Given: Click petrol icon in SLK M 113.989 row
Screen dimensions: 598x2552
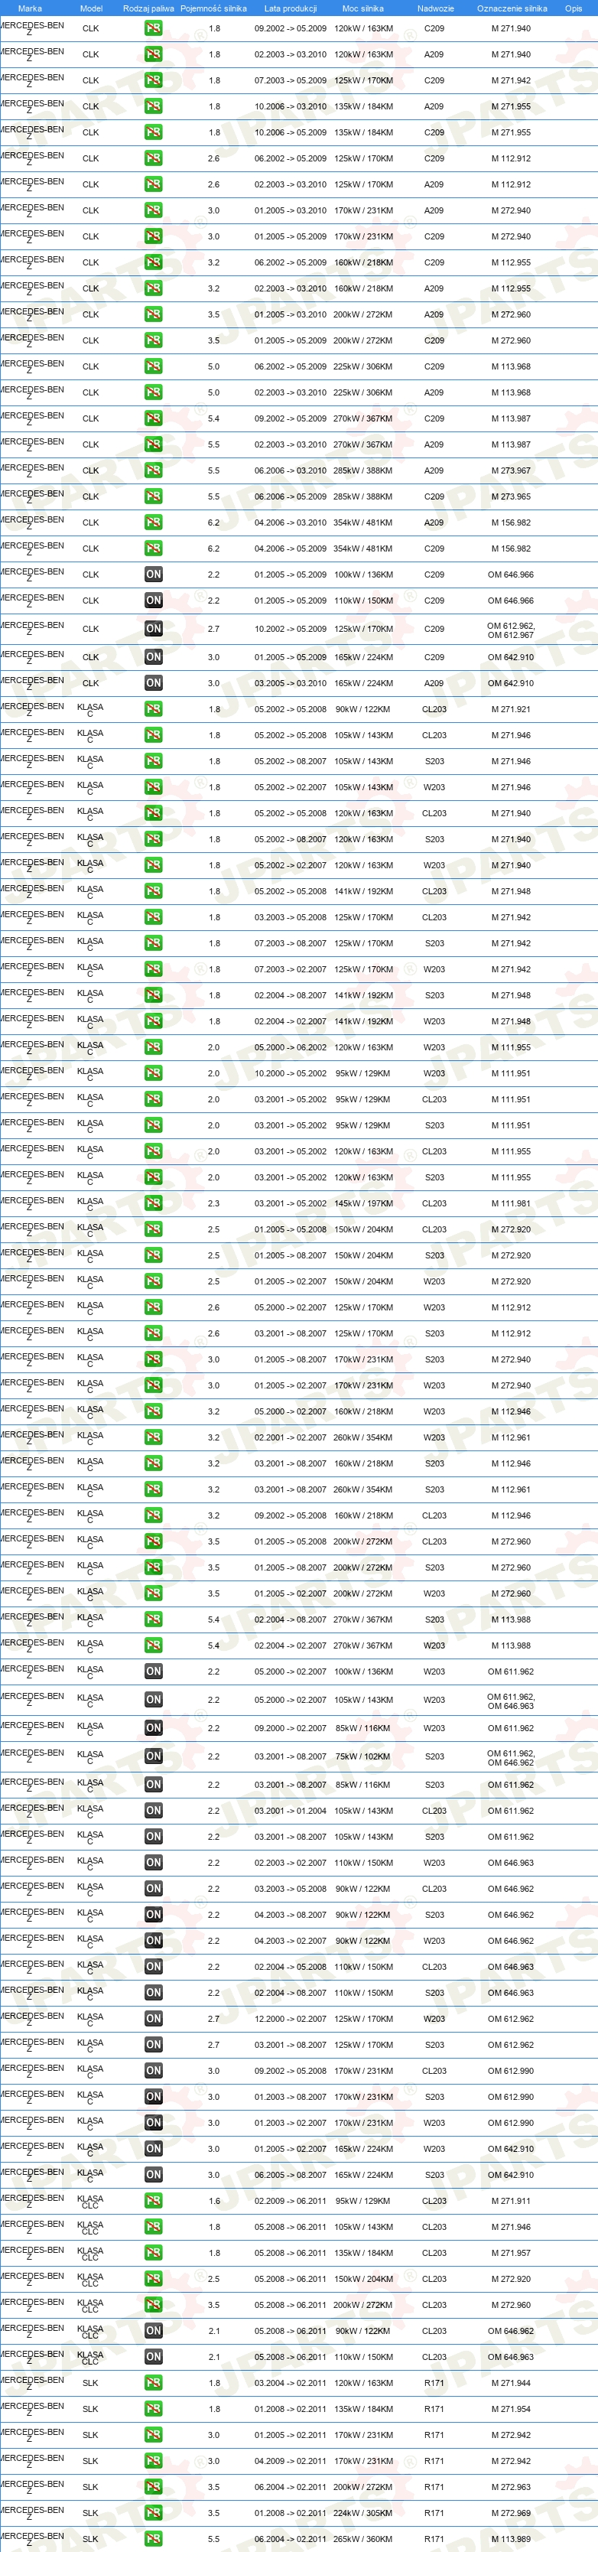Looking at the screenshot, I should point(154,2539).
